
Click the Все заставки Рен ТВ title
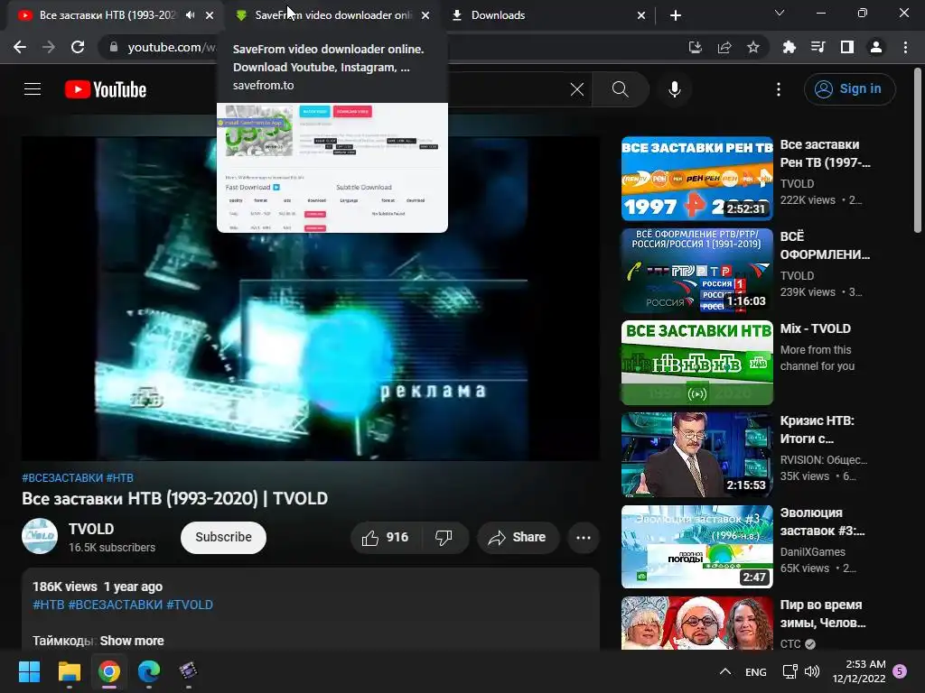[x=825, y=153]
